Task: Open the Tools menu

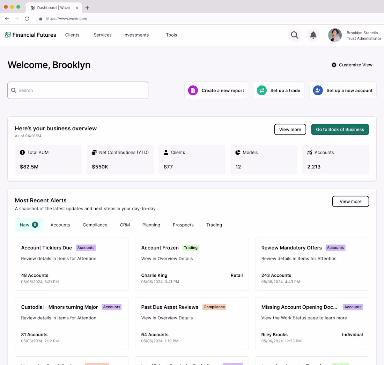Action: pos(171,35)
